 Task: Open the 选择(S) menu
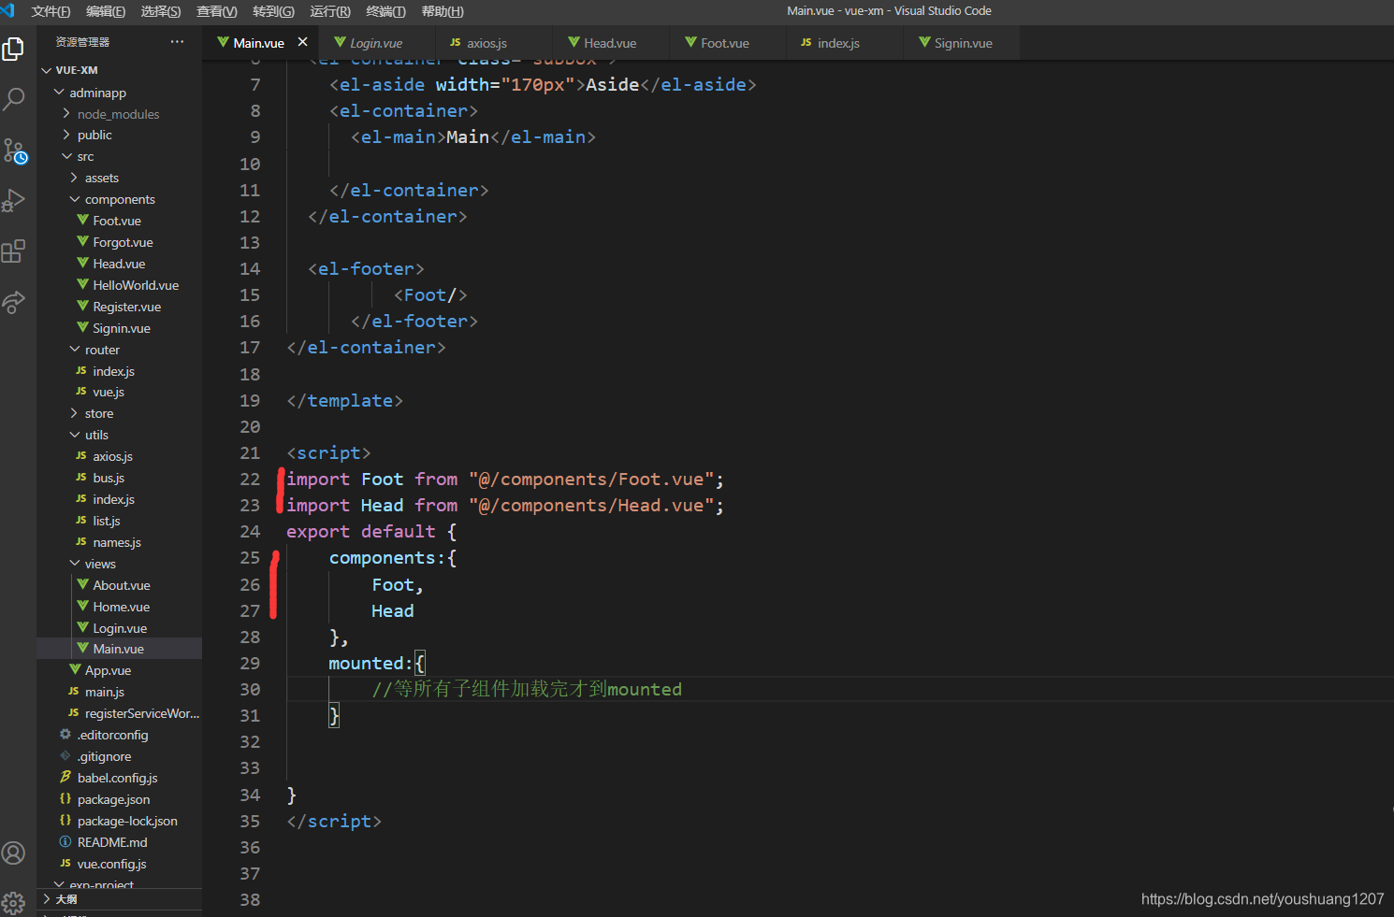161,11
